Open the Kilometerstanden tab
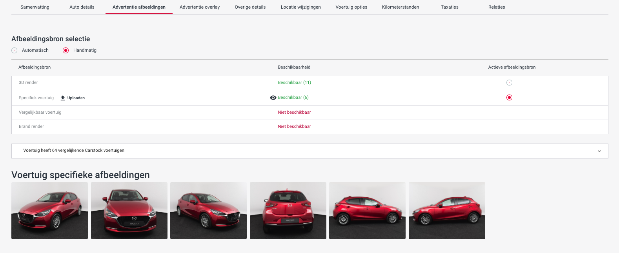 (x=400, y=7)
